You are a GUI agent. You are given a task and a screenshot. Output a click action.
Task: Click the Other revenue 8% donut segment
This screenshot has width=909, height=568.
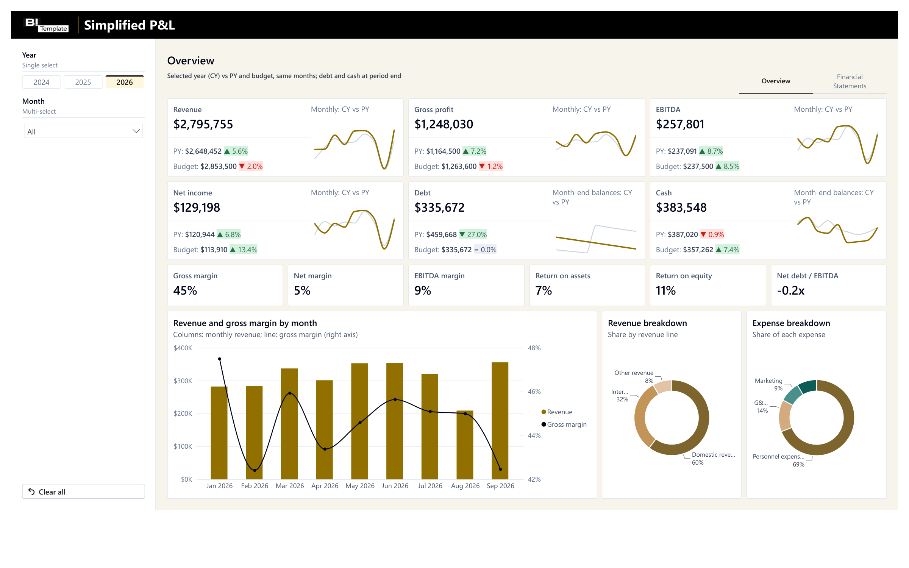664,387
